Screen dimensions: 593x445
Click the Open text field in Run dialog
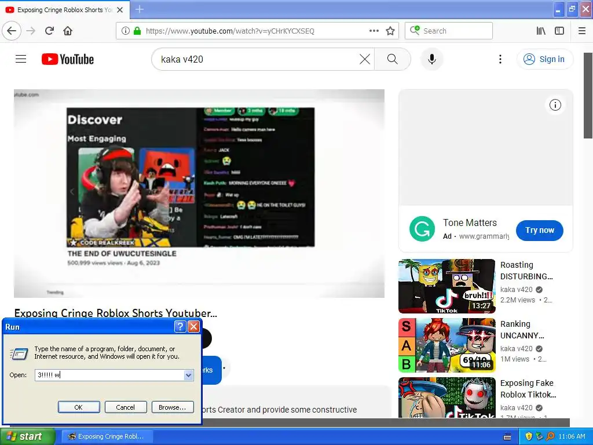pos(109,375)
